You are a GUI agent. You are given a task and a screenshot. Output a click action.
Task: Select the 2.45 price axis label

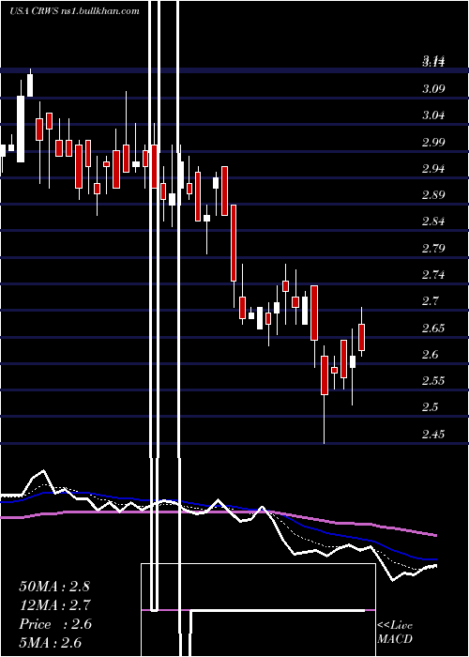(x=433, y=434)
